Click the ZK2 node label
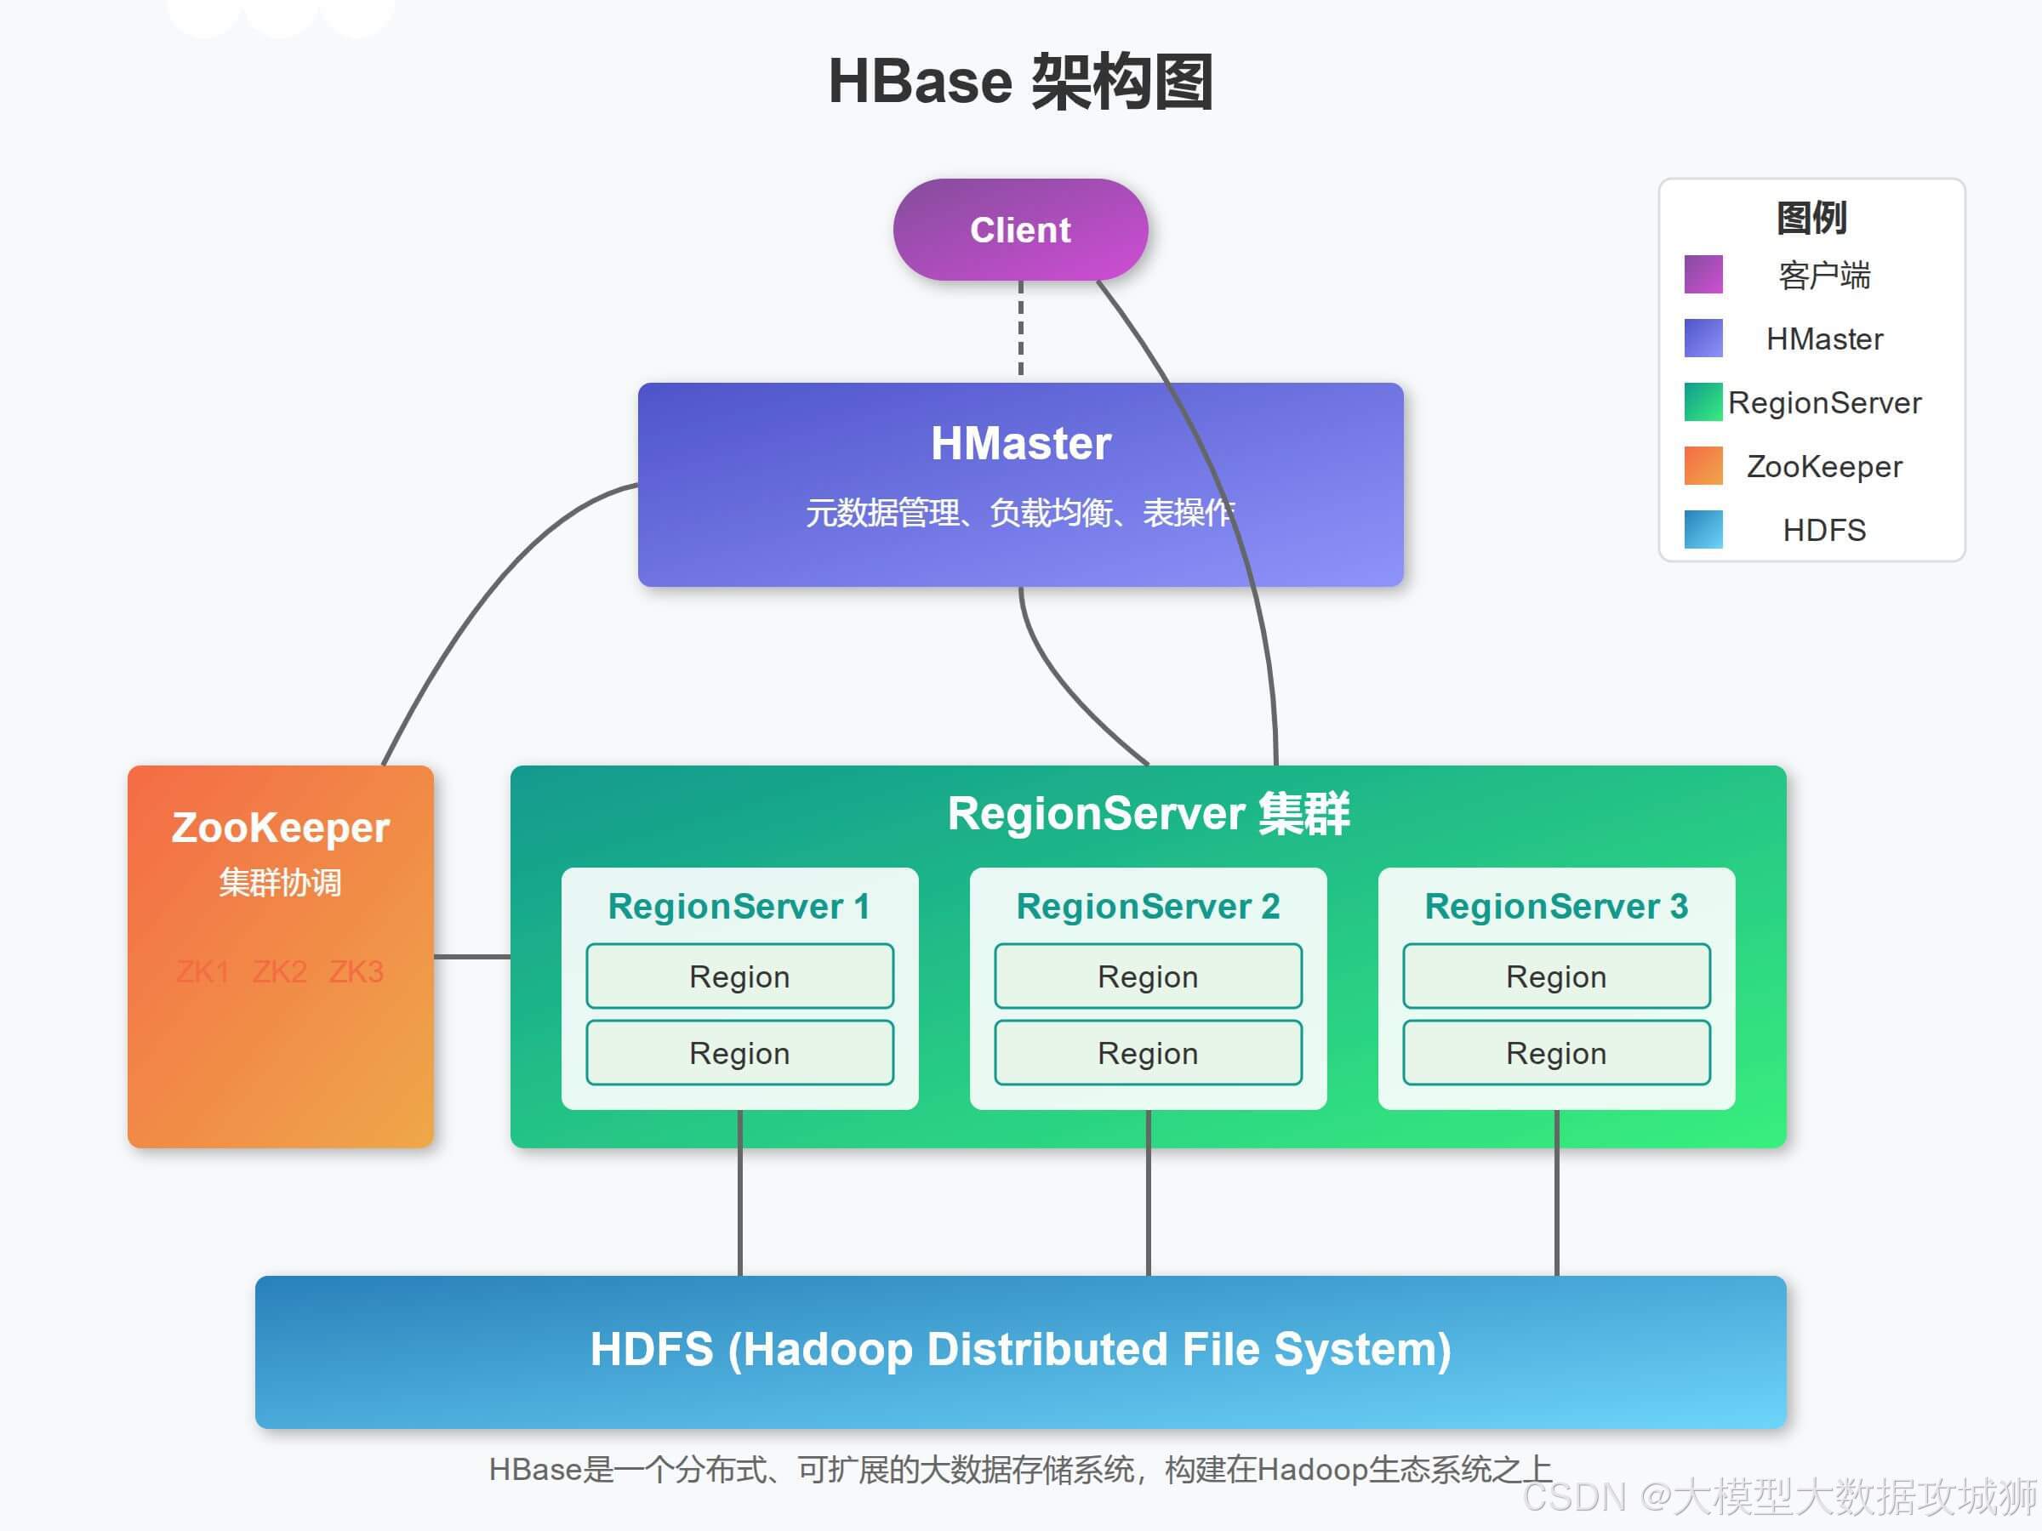 279,971
